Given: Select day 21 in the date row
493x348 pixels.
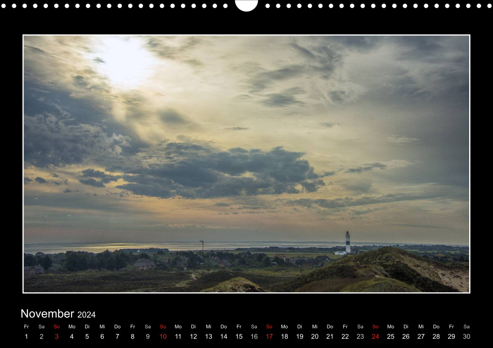Looking at the screenshot, I should (330, 337).
